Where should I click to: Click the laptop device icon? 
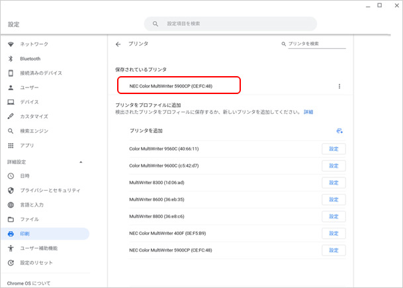[11, 102]
